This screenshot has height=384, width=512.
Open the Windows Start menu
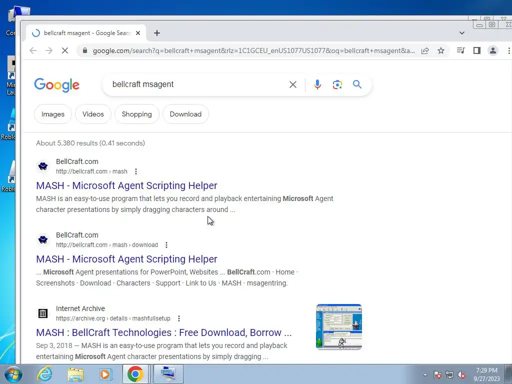(13, 374)
